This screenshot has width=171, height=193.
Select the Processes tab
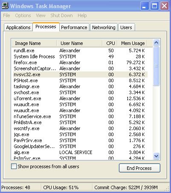(x=46, y=27)
